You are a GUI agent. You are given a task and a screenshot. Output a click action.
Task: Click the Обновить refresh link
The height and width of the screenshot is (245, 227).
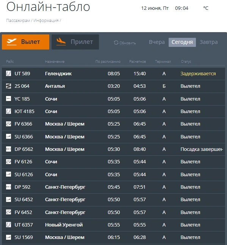(x=127, y=43)
